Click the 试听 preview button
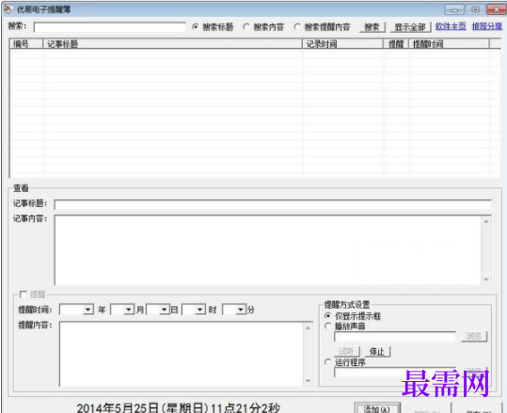The height and width of the screenshot is (413, 507). pyautogui.click(x=346, y=351)
